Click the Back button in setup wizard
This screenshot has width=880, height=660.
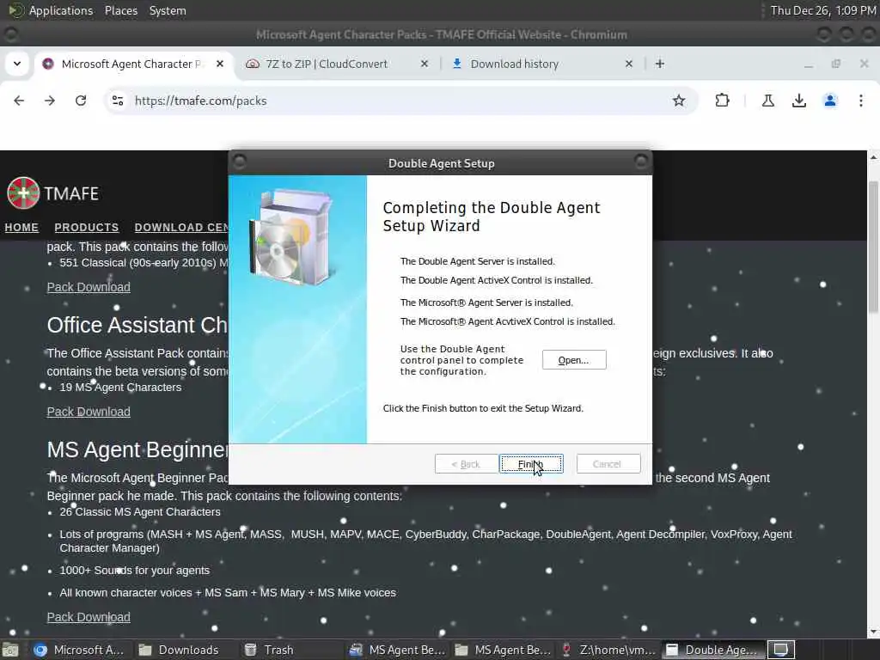pos(467,463)
